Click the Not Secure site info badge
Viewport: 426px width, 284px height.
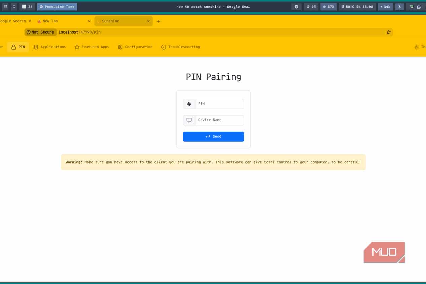tap(40, 32)
